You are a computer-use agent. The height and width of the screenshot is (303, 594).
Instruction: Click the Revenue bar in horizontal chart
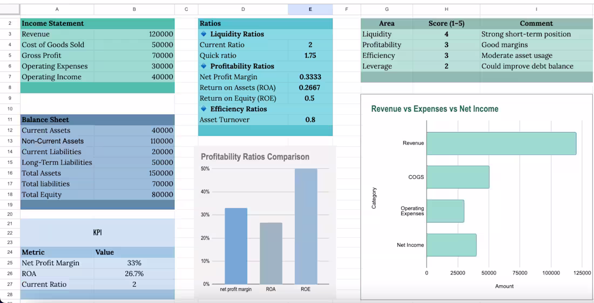501,143
